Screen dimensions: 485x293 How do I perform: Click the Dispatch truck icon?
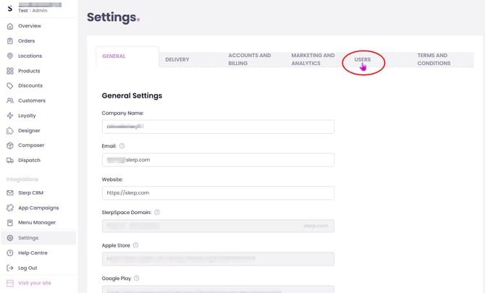pyautogui.click(x=10, y=160)
